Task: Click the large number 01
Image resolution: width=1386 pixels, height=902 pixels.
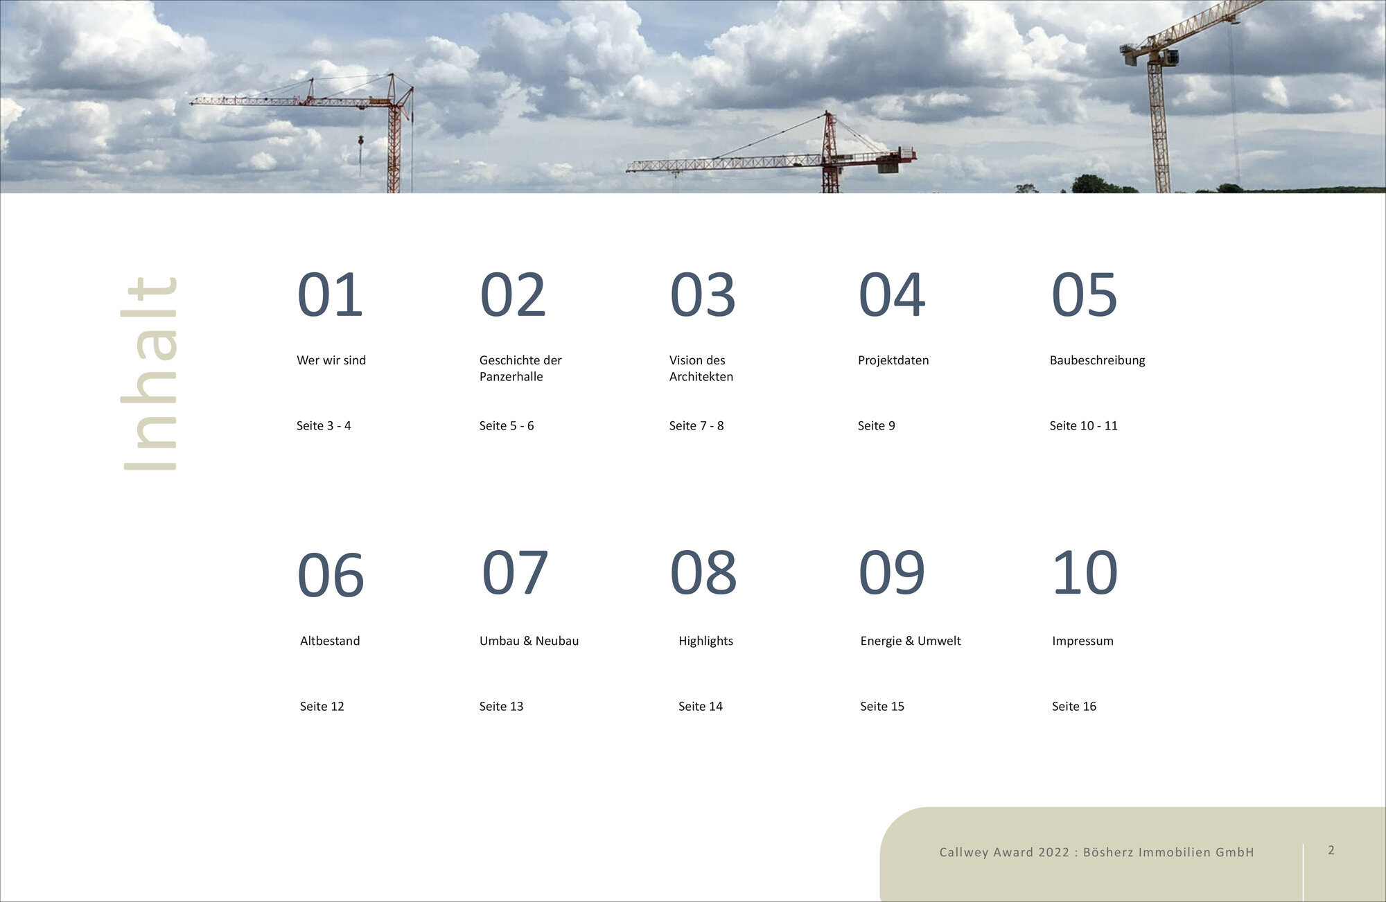Action: click(x=330, y=295)
